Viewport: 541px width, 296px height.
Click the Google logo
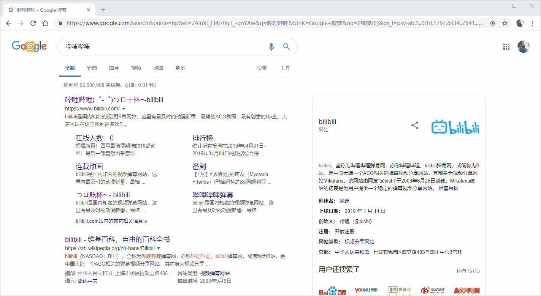coord(29,46)
